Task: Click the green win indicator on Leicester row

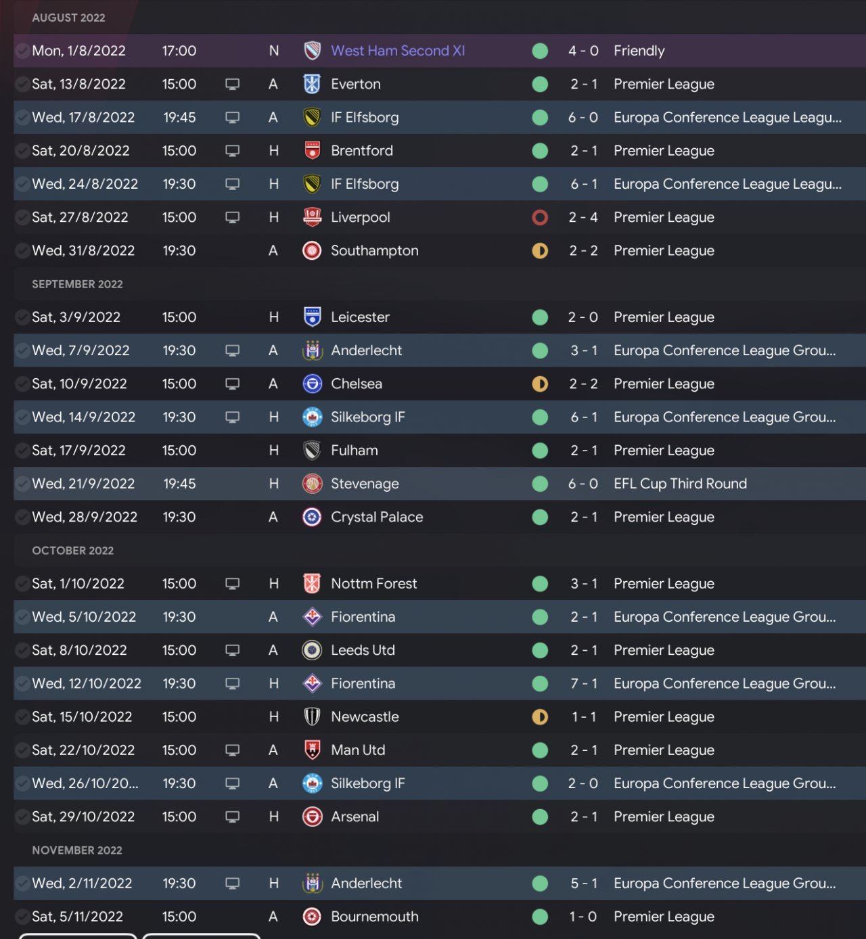Action: click(x=540, y=317)
